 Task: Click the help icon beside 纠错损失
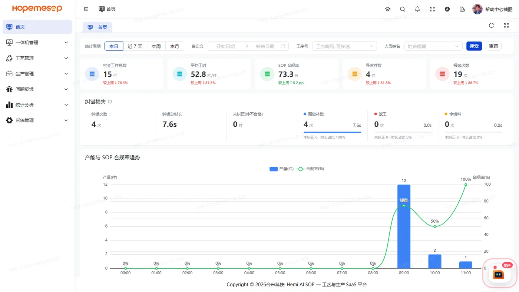pyautogui.click(x=110, y=102)
